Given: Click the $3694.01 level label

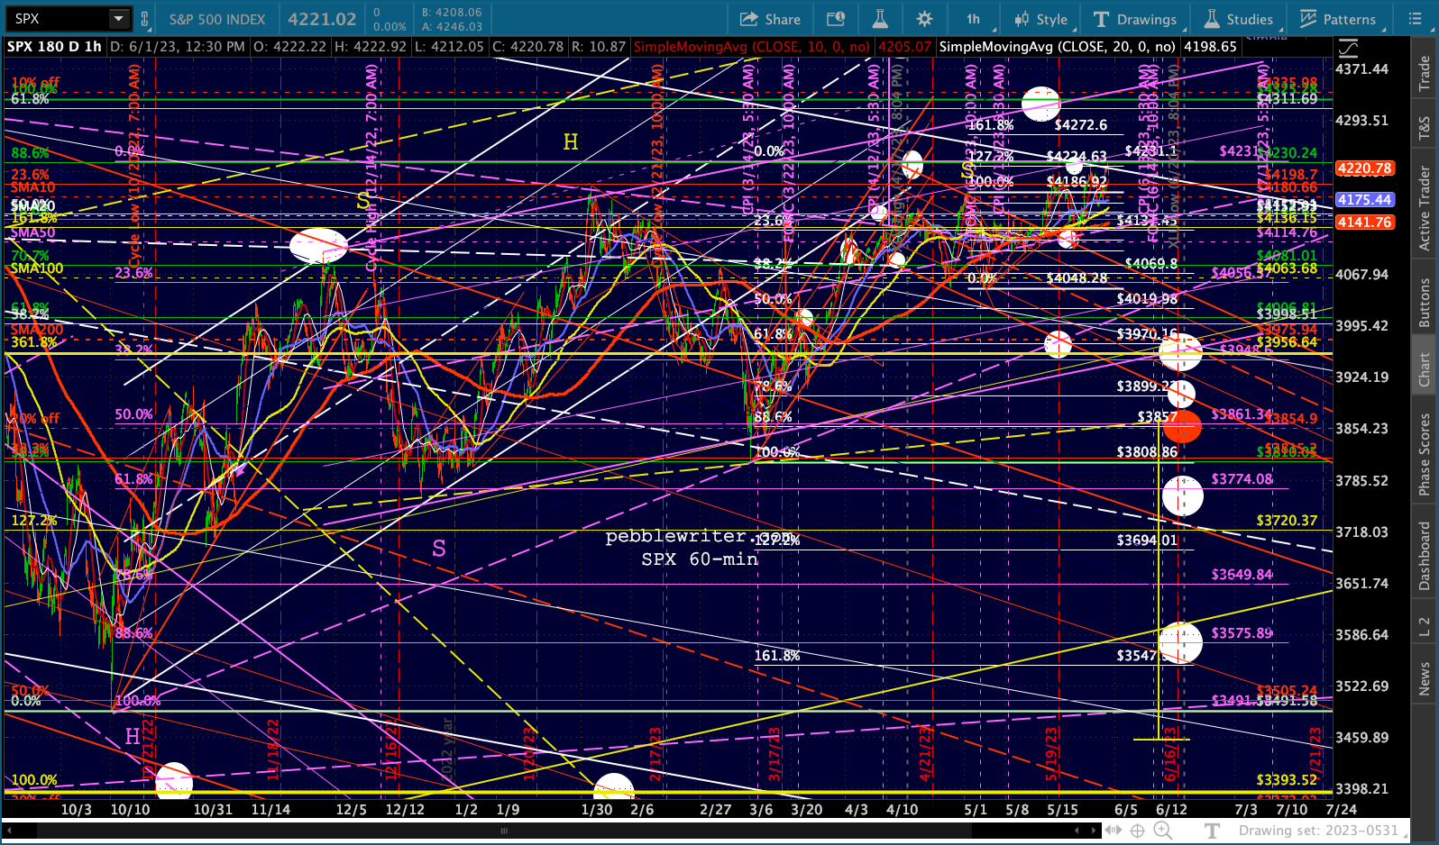Looking at the screenshot, I should (1147, 541).
